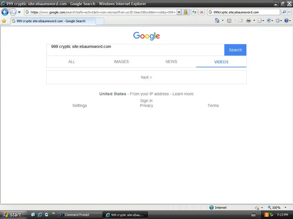Open the Settings footer link
This screenshot has width=293, height=219.
[x=80, y=106]
